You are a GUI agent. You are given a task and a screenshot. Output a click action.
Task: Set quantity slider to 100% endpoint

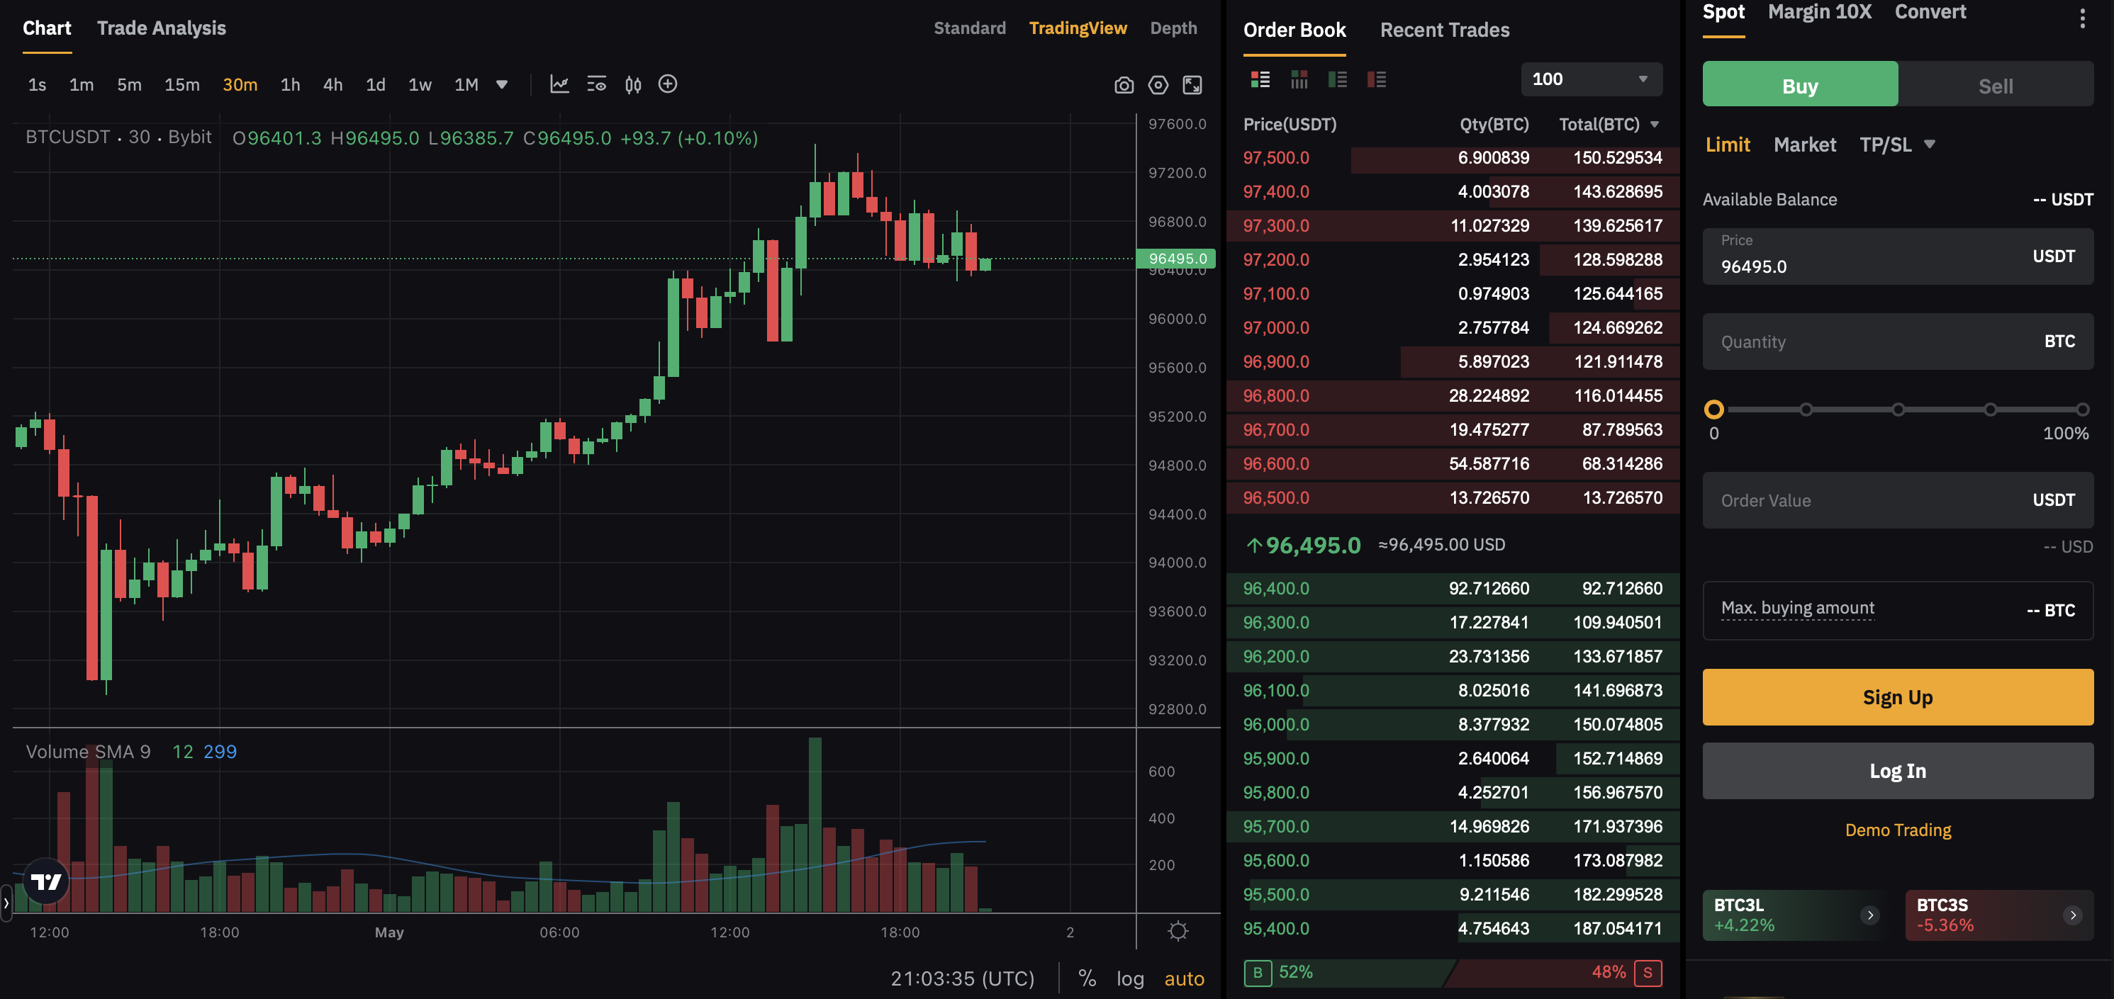[2083, 410]
